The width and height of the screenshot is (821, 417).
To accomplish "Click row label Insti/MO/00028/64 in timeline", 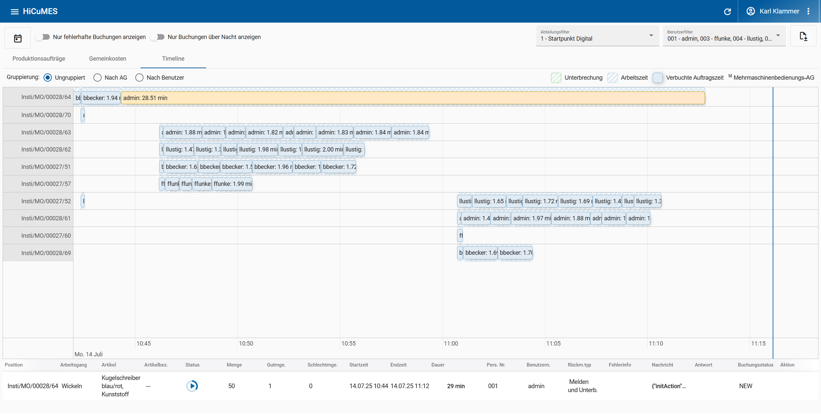I will 46,97.
